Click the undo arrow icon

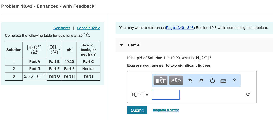pyautogui.click(x=190, y=81)
